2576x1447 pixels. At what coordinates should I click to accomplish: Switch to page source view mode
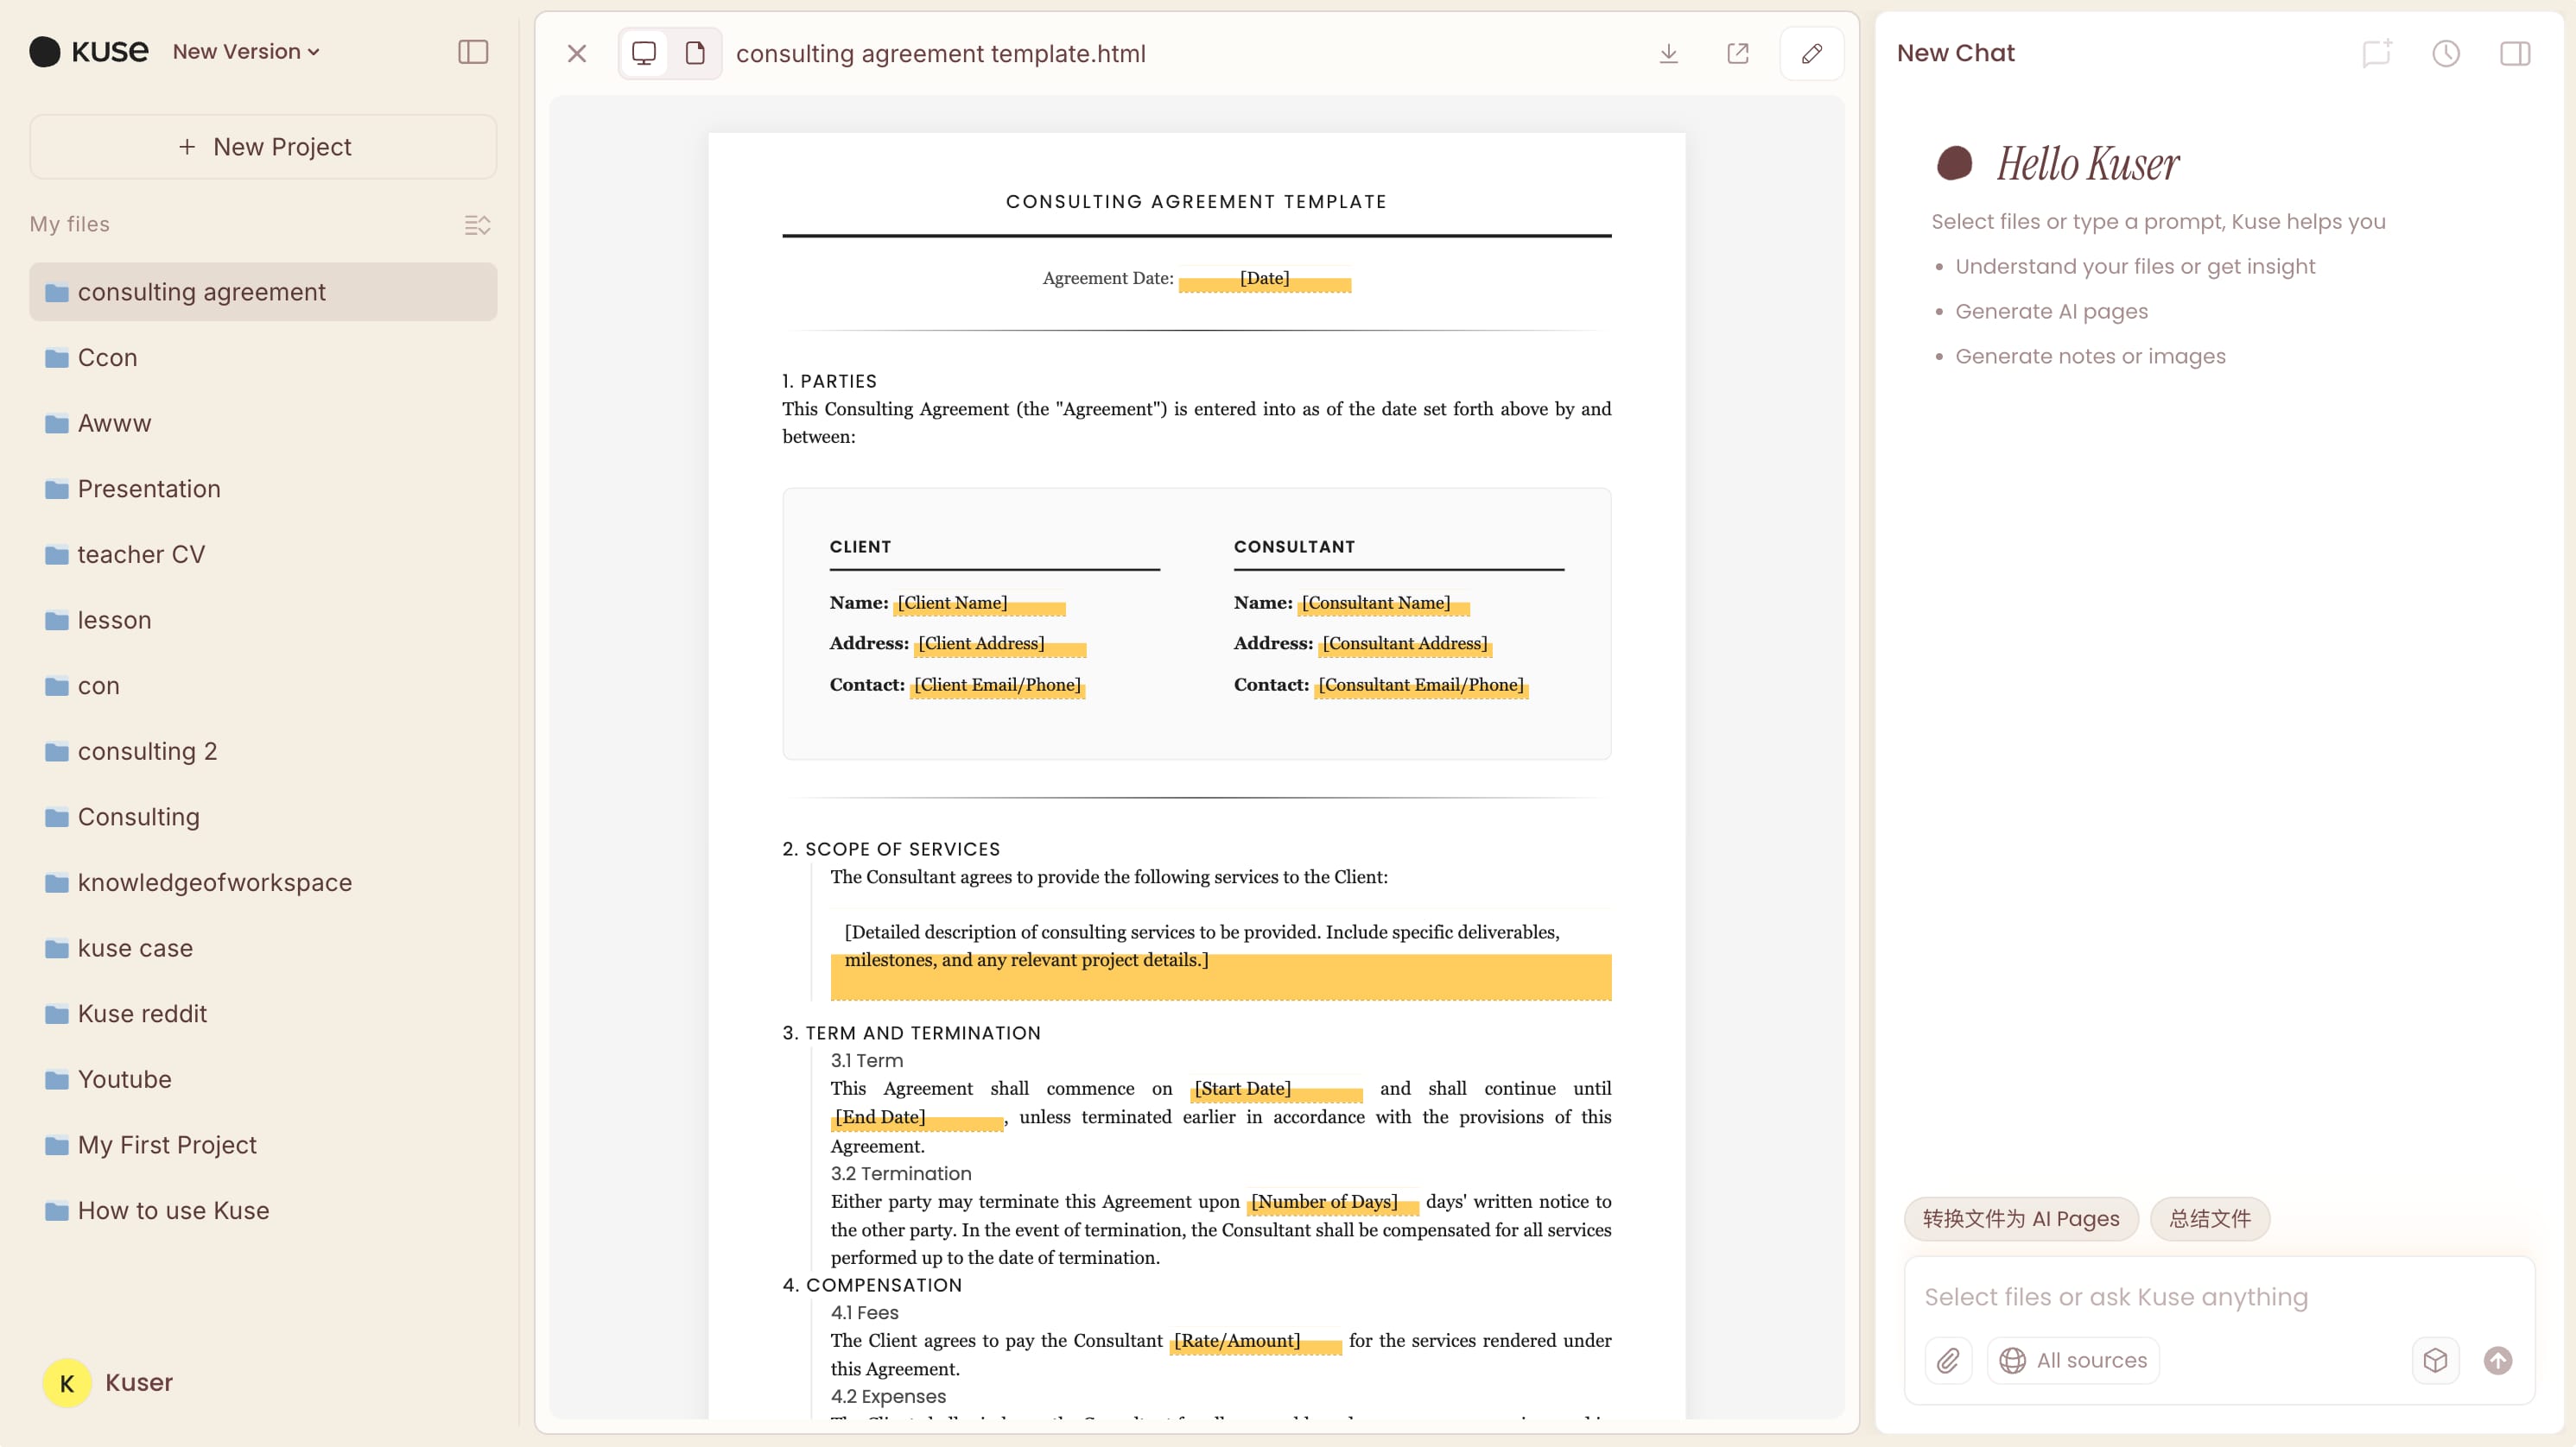click(695, 53)
